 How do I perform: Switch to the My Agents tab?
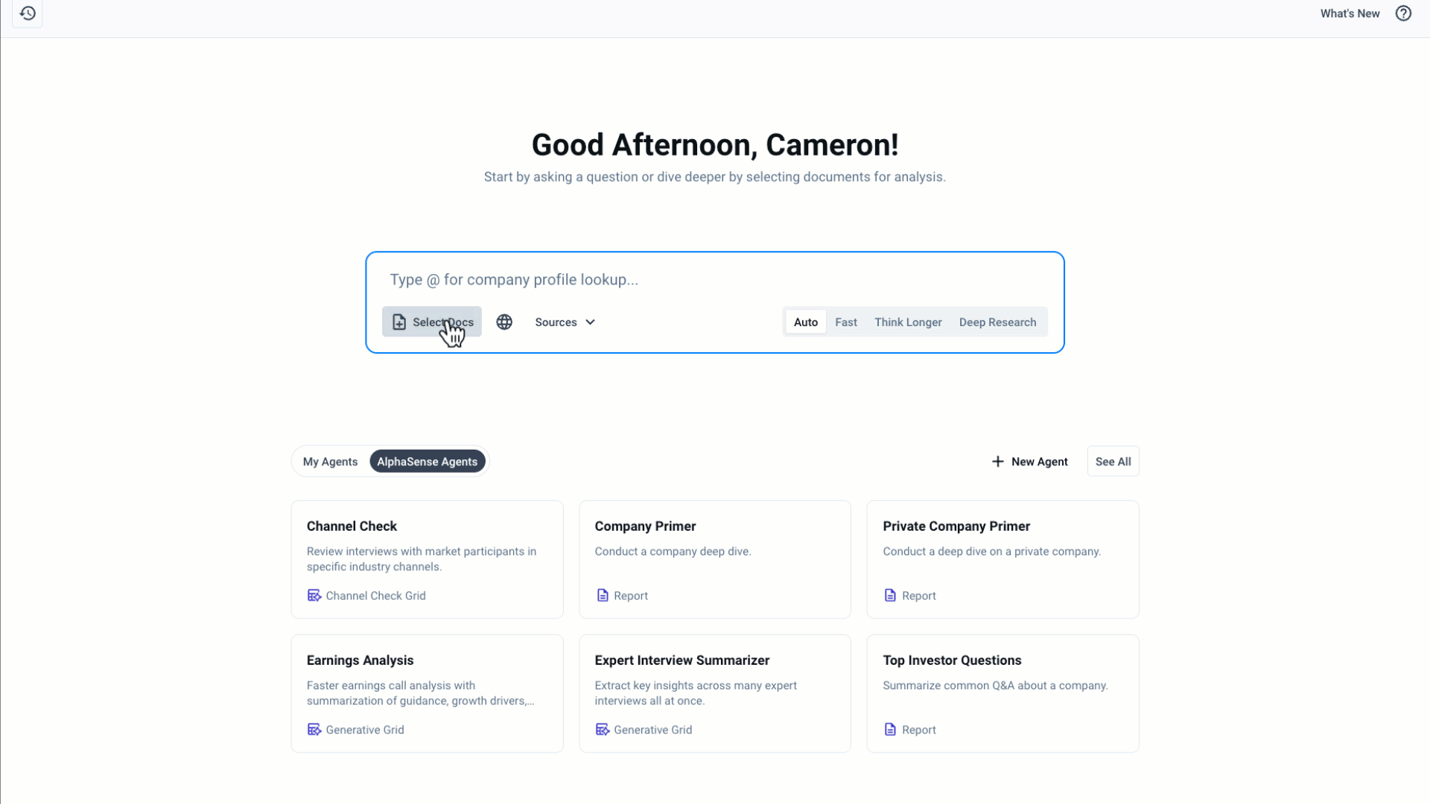[330, 461]
